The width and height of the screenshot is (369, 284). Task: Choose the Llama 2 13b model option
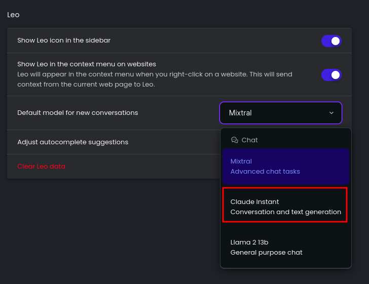(286, 248)
